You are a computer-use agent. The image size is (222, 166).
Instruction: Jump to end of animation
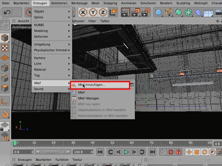pyautogui.click(x=152, y=152)
